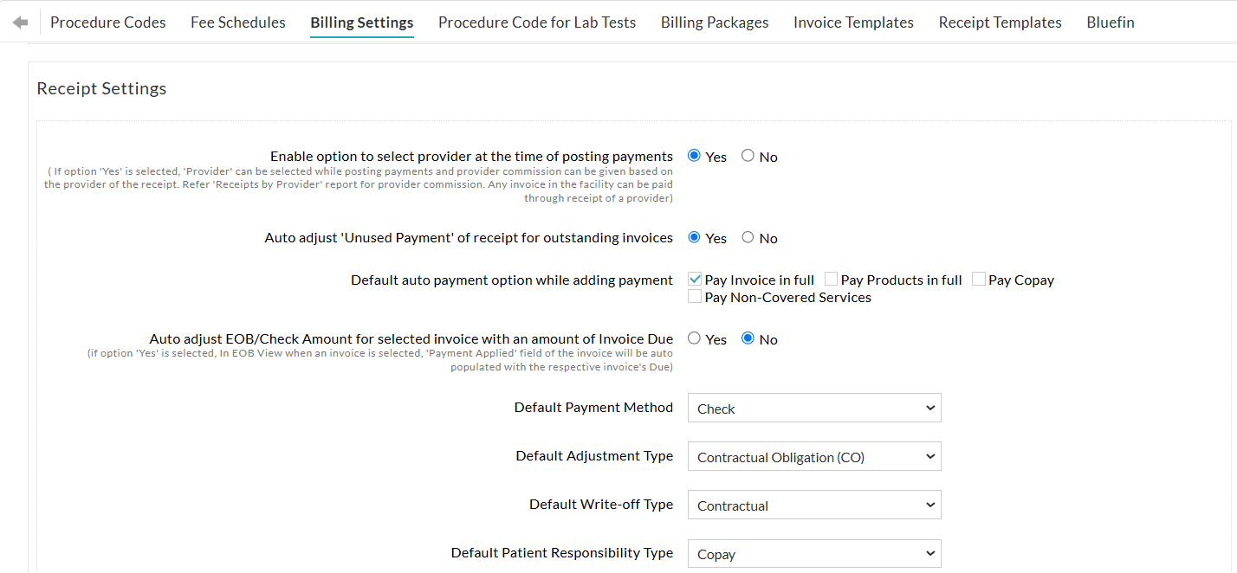Open Procedure Code for Lab Tests tab

coord(536,22)
